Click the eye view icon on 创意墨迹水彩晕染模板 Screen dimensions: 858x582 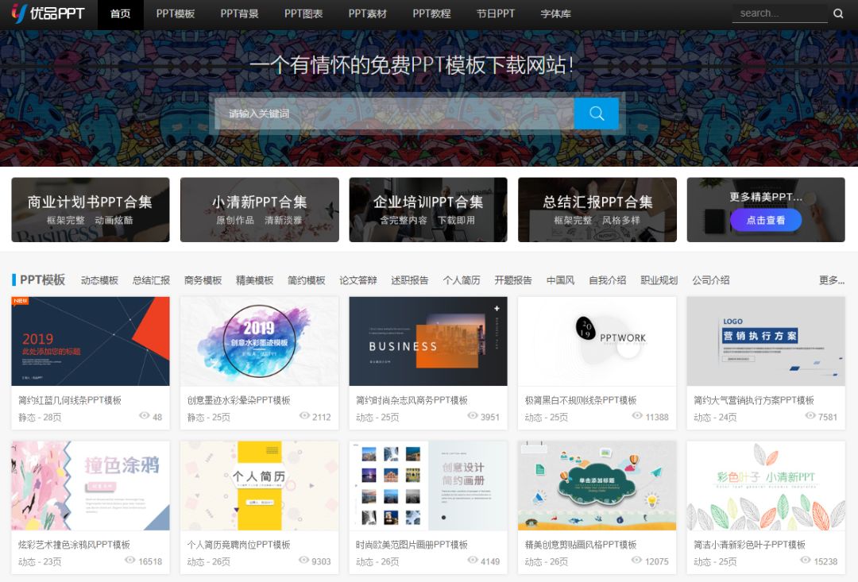(303, 417)
